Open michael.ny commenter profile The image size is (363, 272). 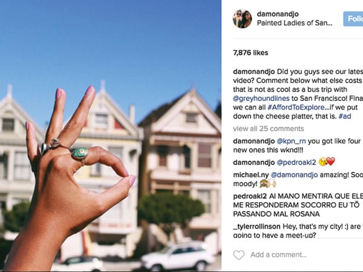tap(250, 175)
